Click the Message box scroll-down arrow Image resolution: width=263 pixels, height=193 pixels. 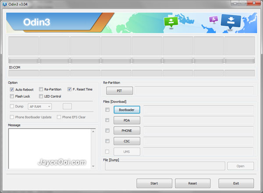coord(93,166)
